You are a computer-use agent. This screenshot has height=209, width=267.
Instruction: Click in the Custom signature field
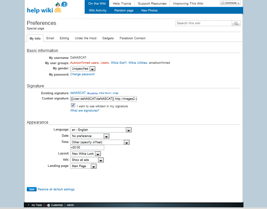coord(103,99)
